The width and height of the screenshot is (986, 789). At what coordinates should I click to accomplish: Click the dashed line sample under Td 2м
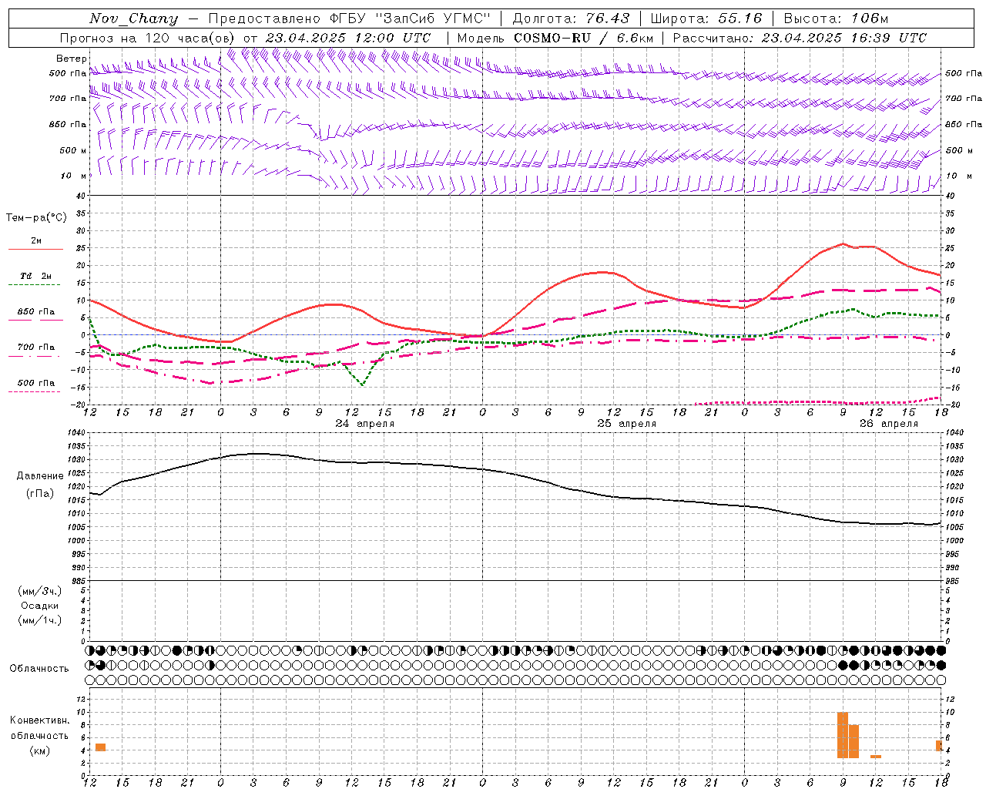[x=35, y=285]
